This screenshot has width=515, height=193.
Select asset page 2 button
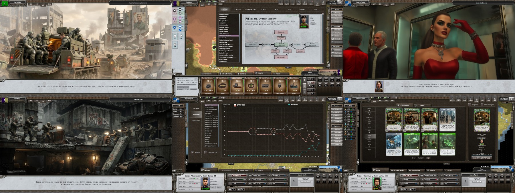pos(304,86)
